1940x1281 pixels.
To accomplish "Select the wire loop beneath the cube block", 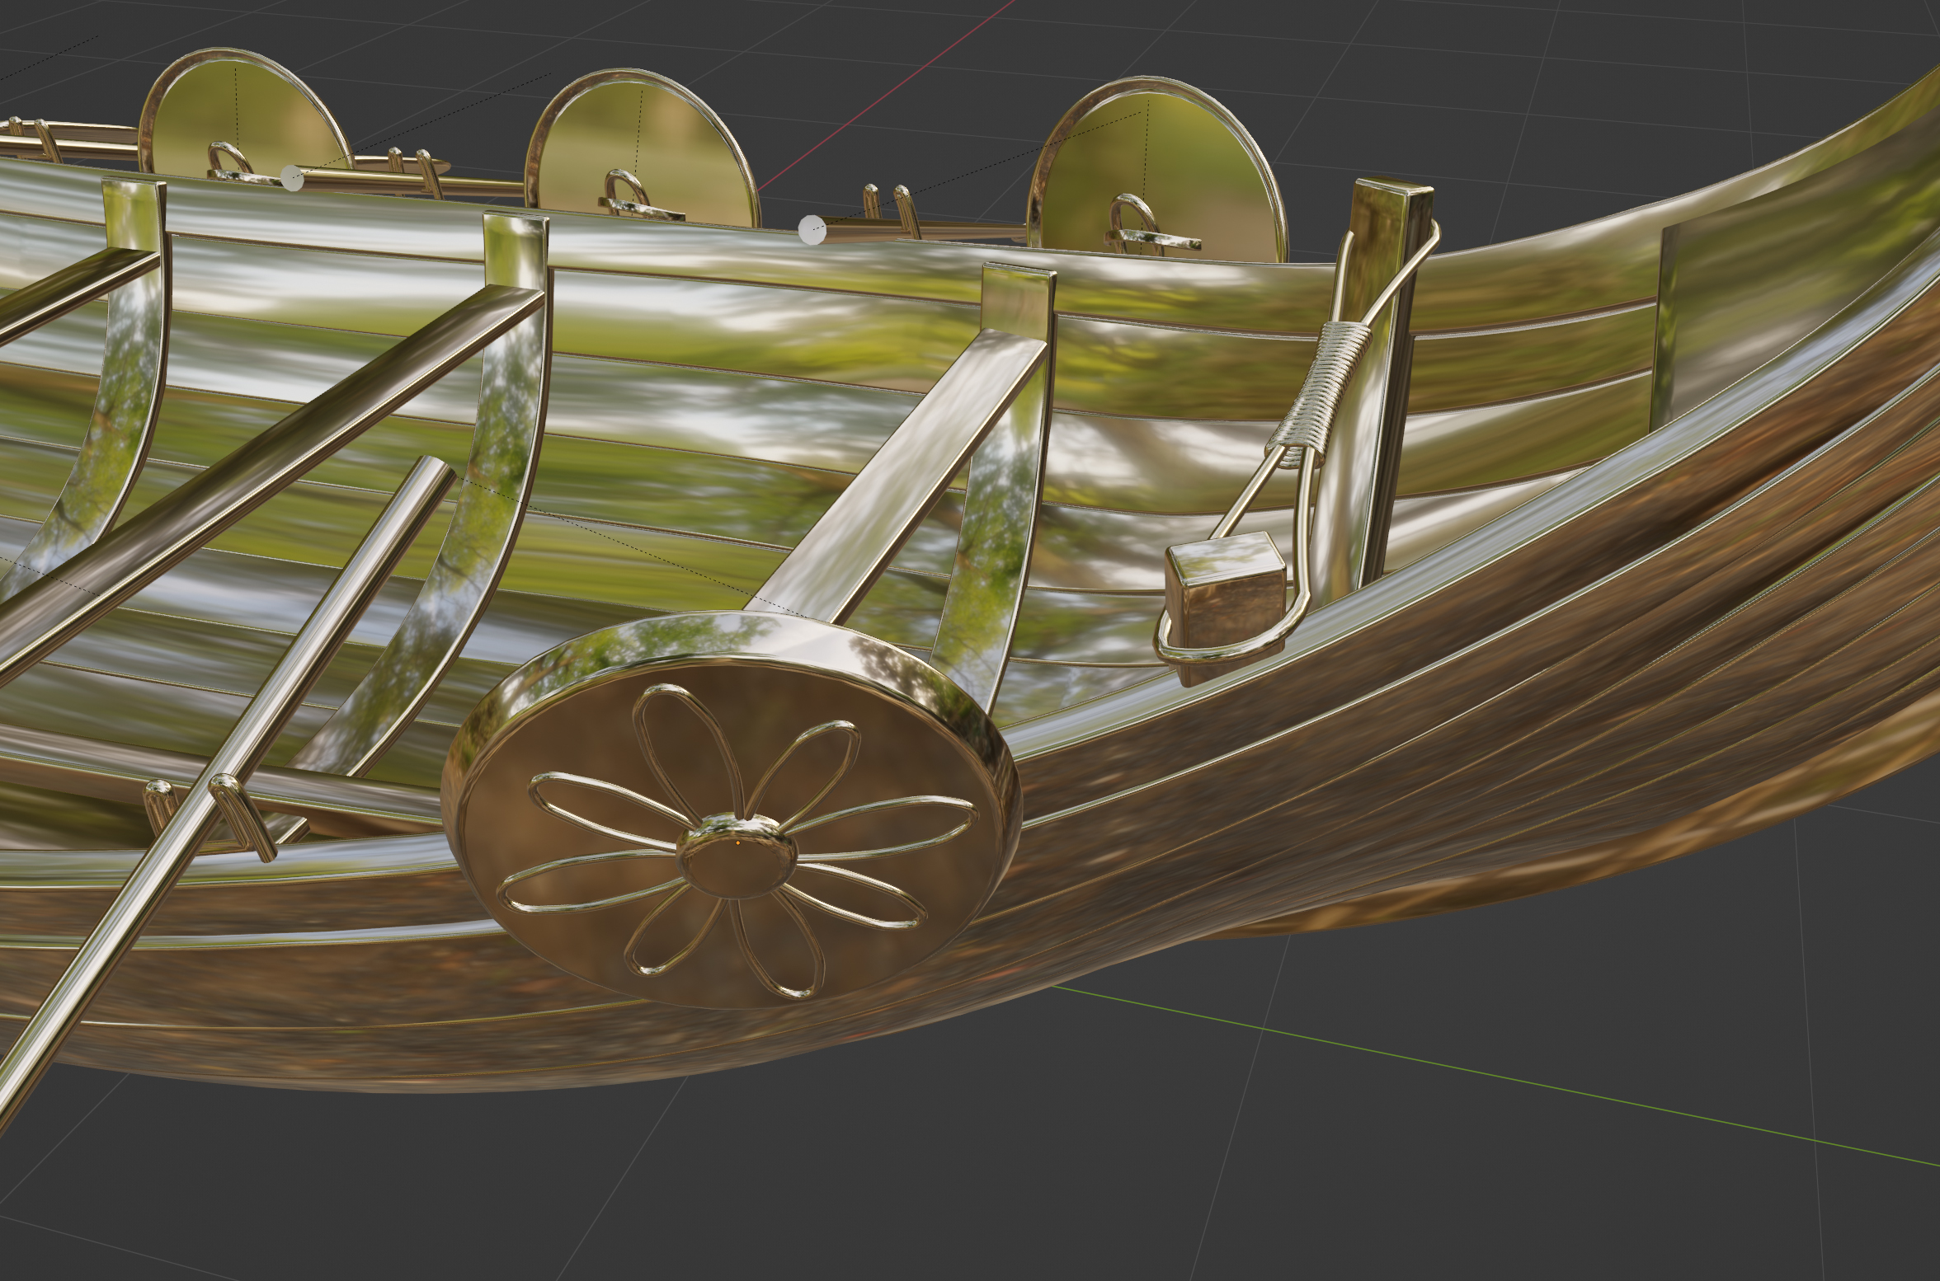I will click(1221, 653).
